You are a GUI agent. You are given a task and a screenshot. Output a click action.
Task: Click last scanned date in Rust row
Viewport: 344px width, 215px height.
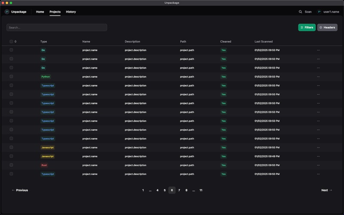coord(267,165)
